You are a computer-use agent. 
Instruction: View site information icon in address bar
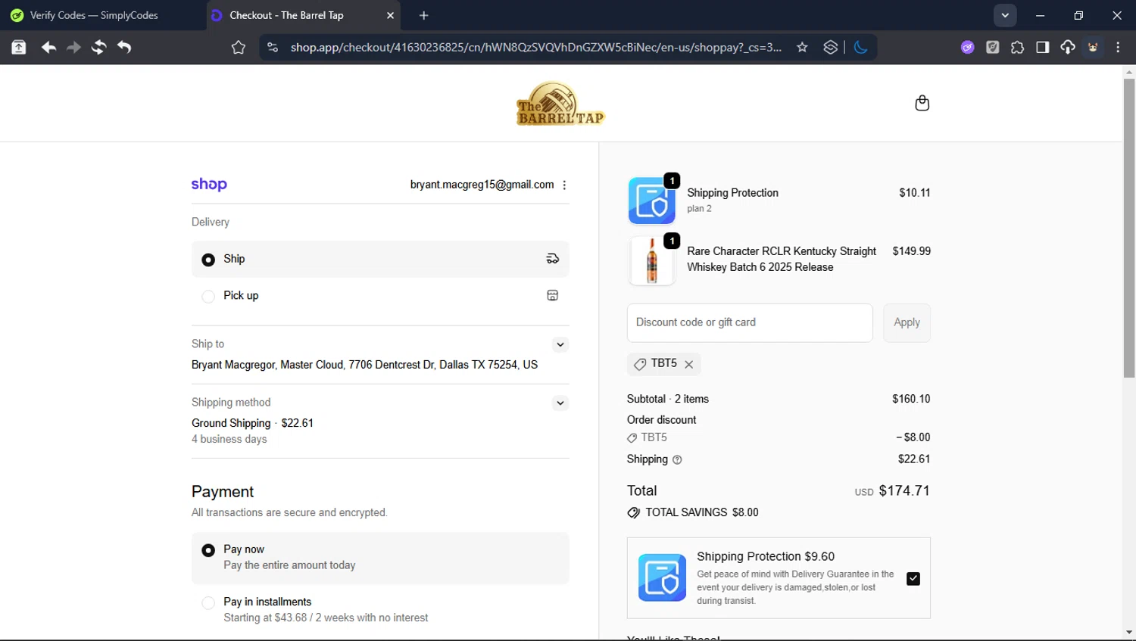point(272,47)
